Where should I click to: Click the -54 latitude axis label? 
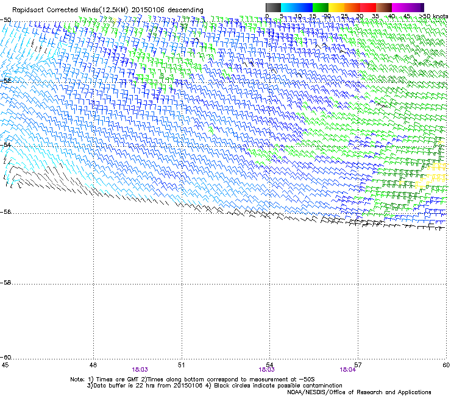pyautogui.click(x=5, y=145)
